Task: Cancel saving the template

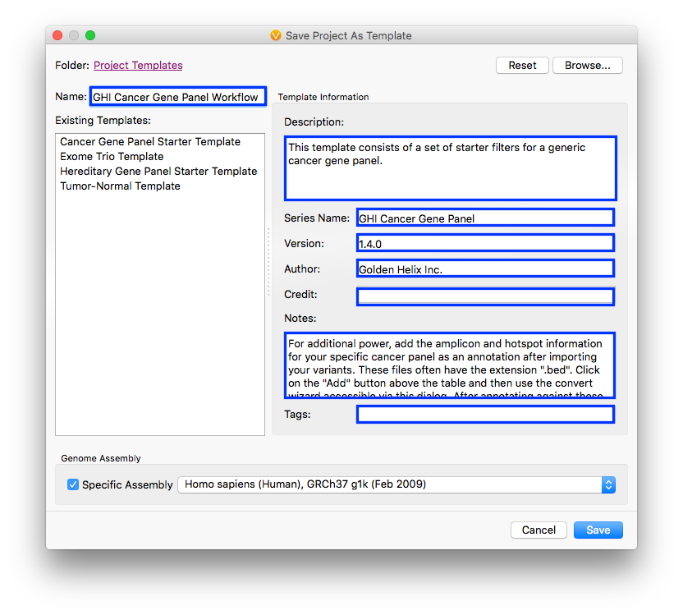Action: click(x=539, y=530)
